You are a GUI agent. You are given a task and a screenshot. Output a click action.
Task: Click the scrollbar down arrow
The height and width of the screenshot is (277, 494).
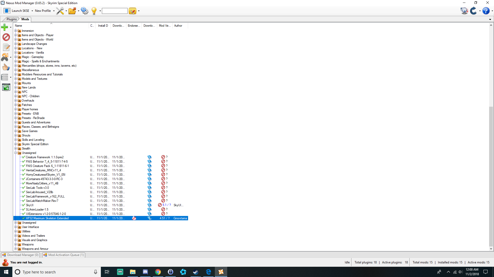pos(491,249)
